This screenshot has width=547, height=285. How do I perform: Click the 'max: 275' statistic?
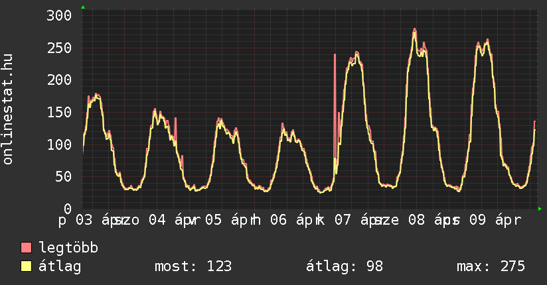point(491,266)
